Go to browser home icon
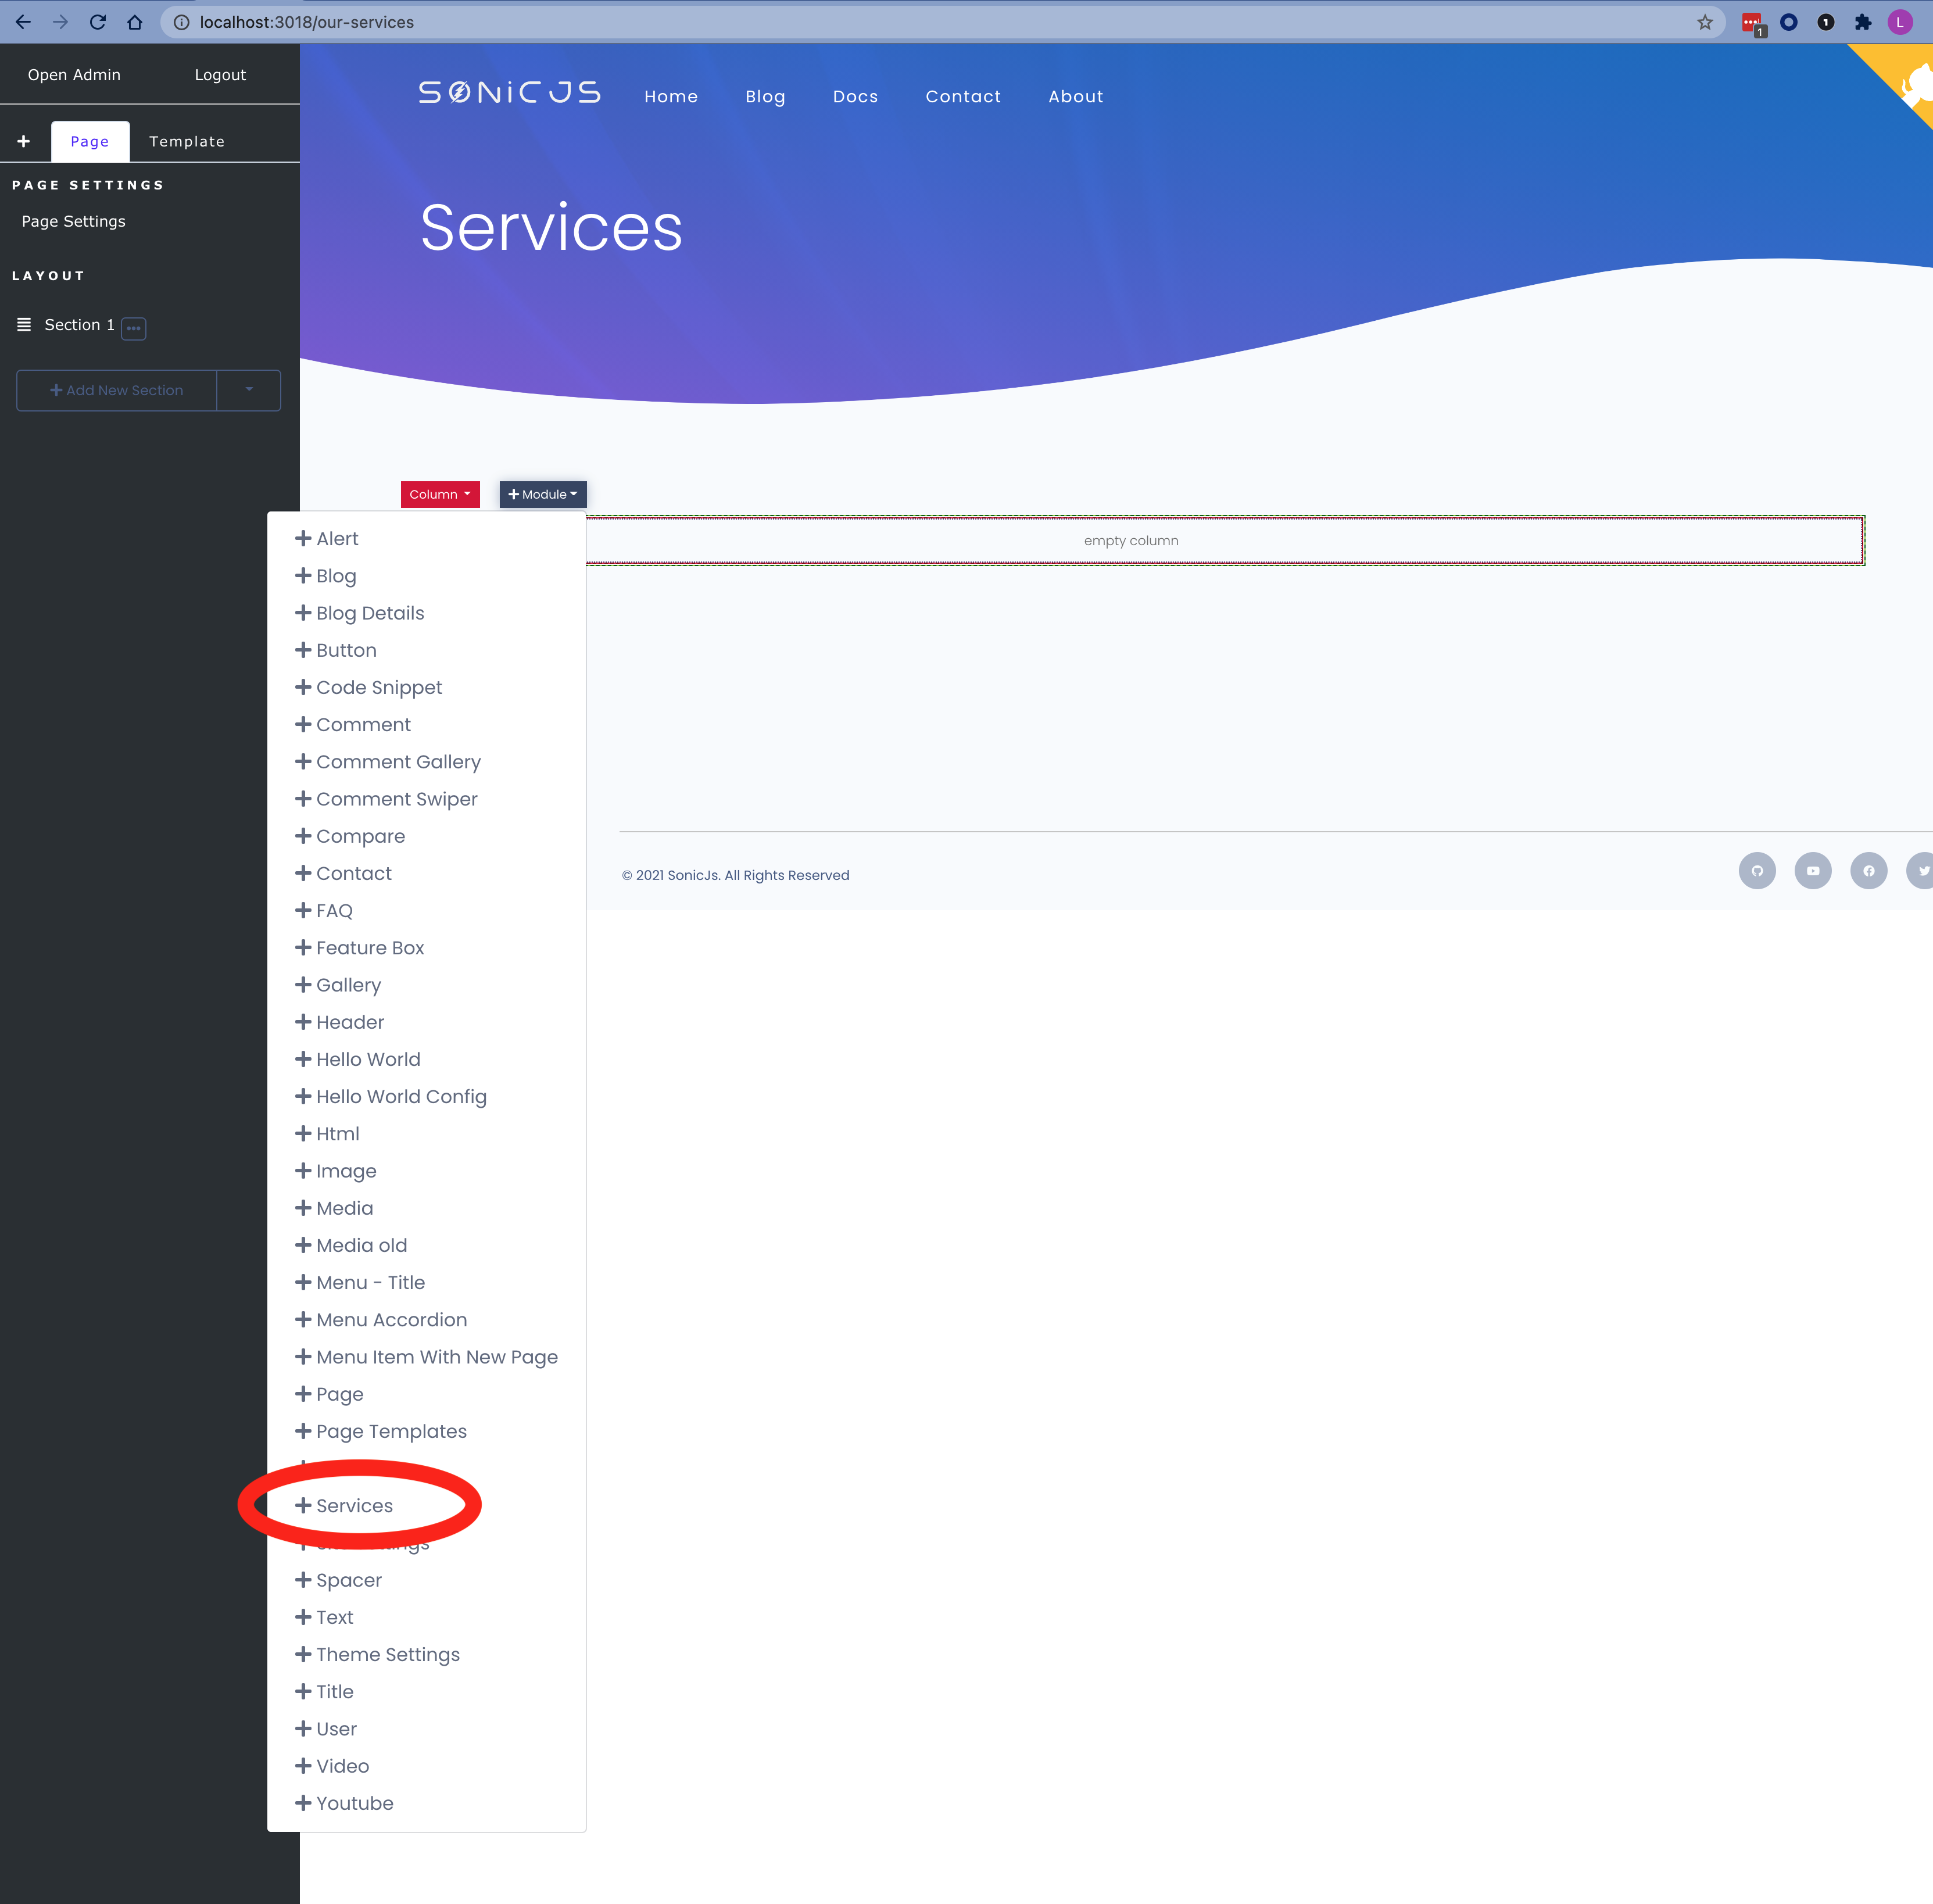 135,22
